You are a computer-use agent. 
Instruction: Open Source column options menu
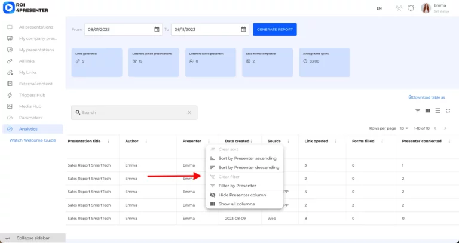[x=288, y=142]
